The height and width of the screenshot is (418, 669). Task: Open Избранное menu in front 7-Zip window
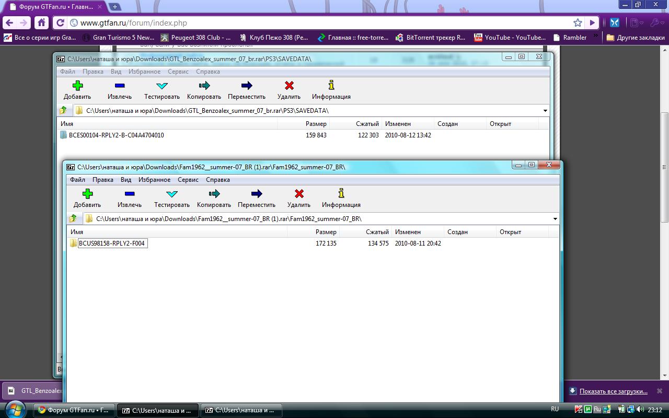tap(154, 179)
